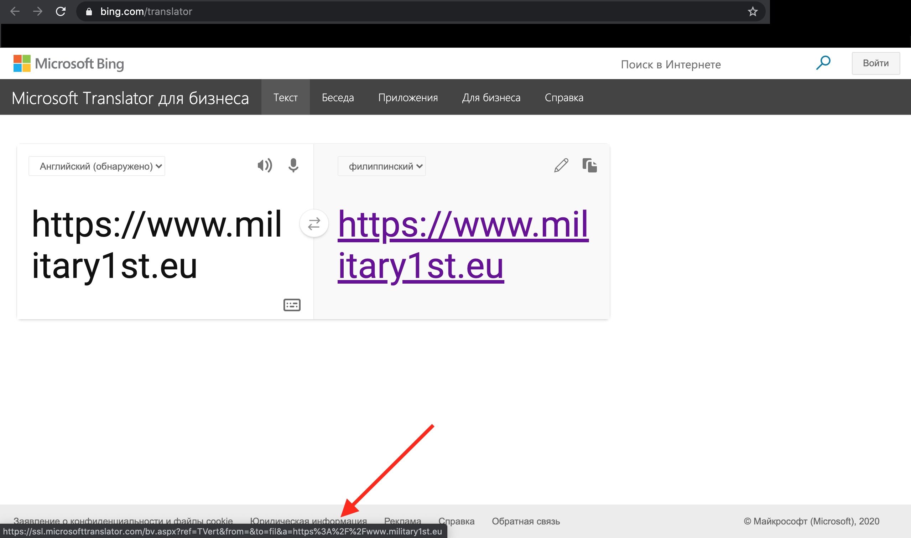Open target language dropdown филиппинский

click(381, 166)
